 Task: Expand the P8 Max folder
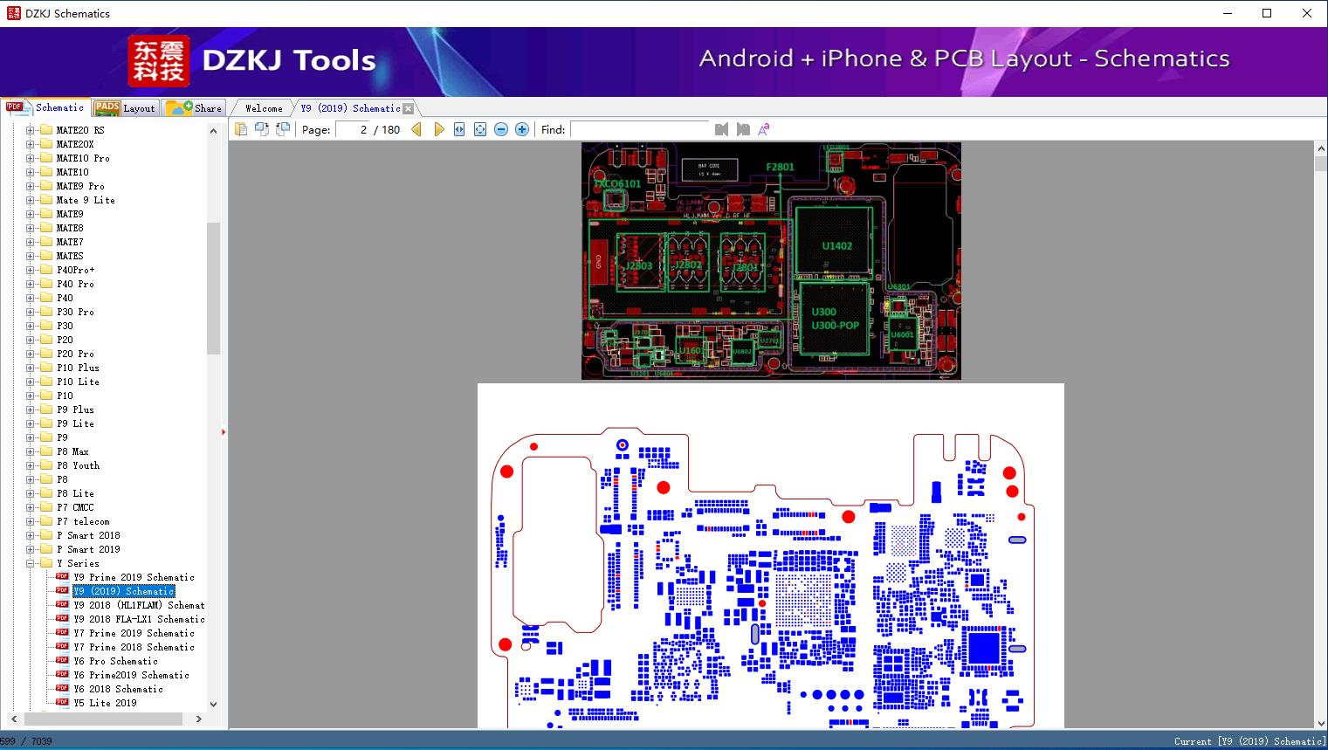click(30, 451)
